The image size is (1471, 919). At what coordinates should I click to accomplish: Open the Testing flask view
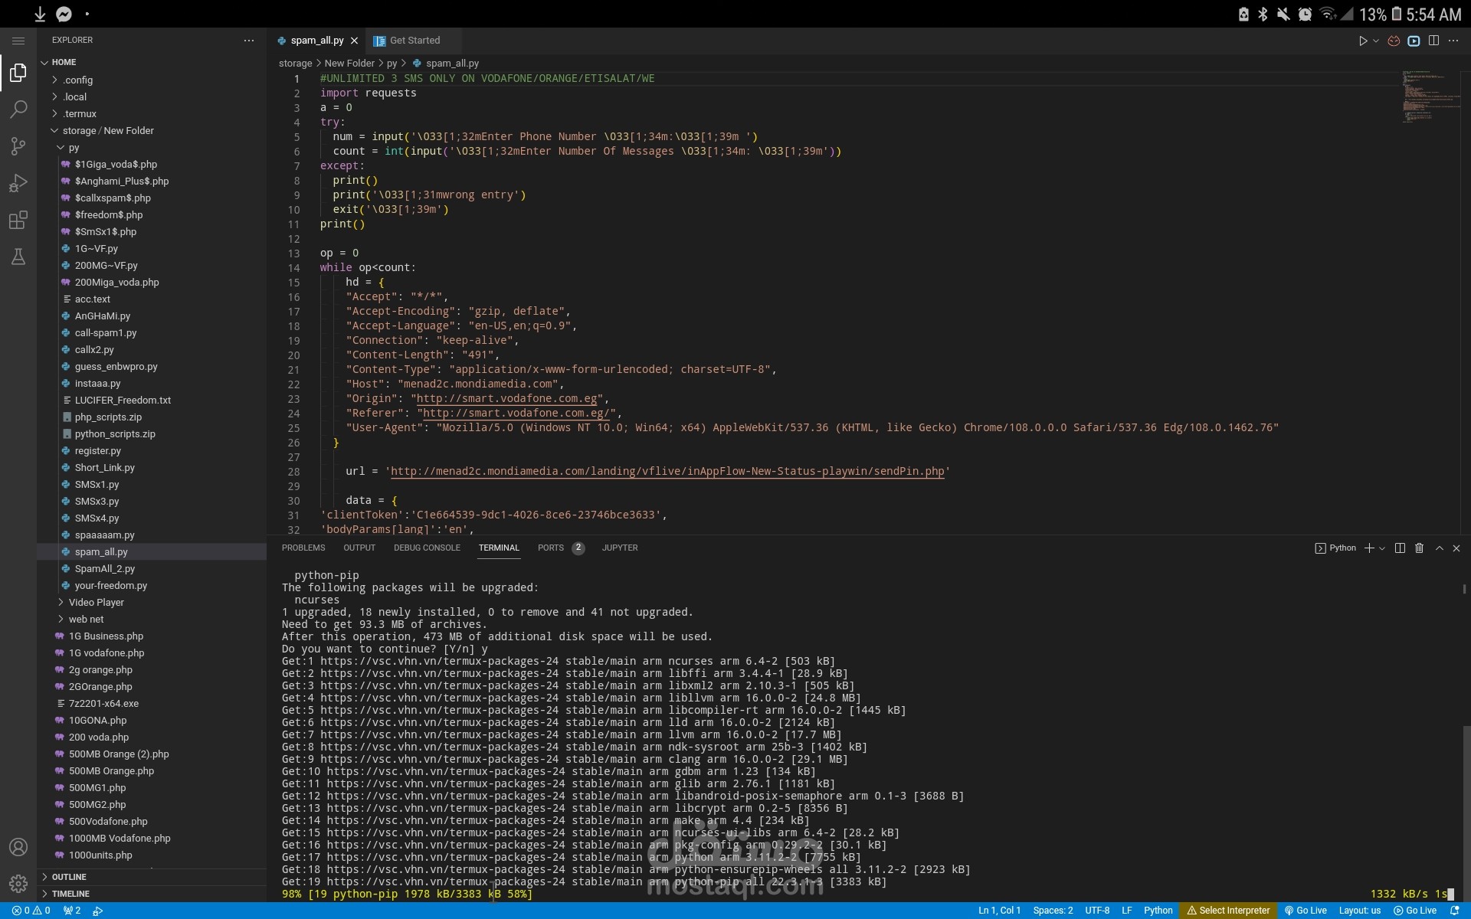tap(18, 257)
